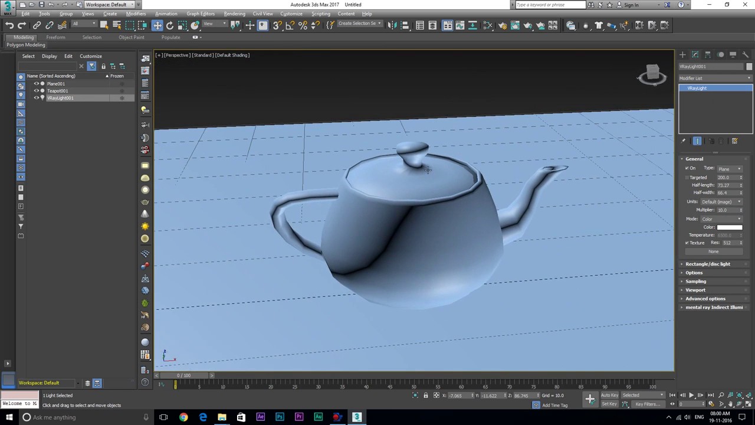The width and height of the screenshot is (755, 425).
Task: Click Pin Stack icon under modifier list
Action: [683, 141]
